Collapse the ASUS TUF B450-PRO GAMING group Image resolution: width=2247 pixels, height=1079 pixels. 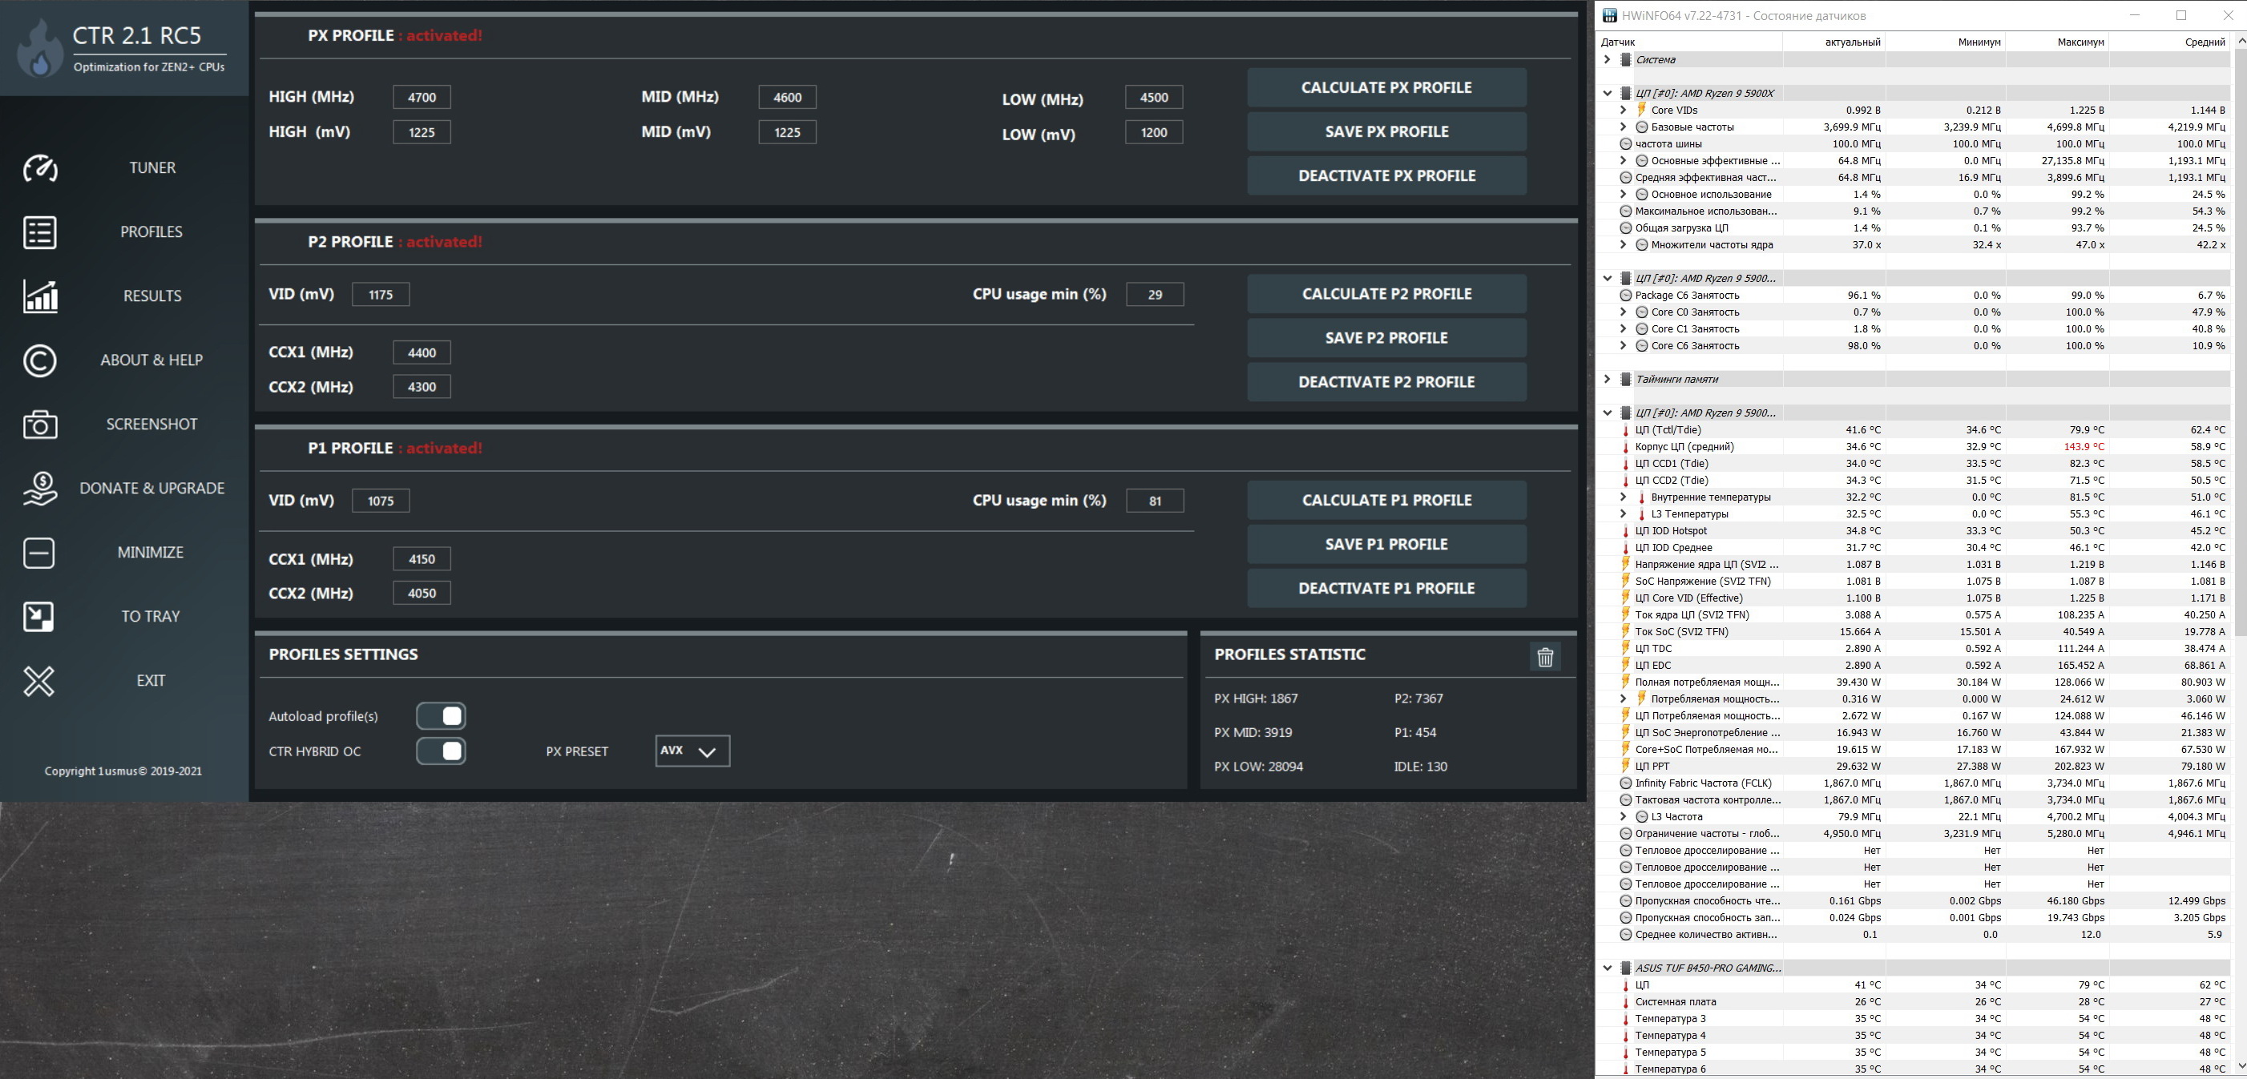point(1607,968)
